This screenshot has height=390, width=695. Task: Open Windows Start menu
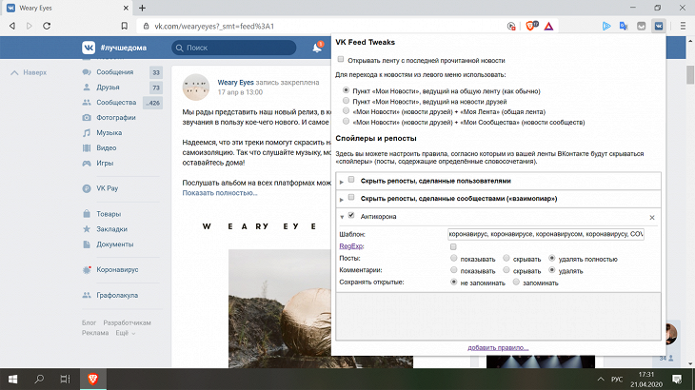pos(13,379)
